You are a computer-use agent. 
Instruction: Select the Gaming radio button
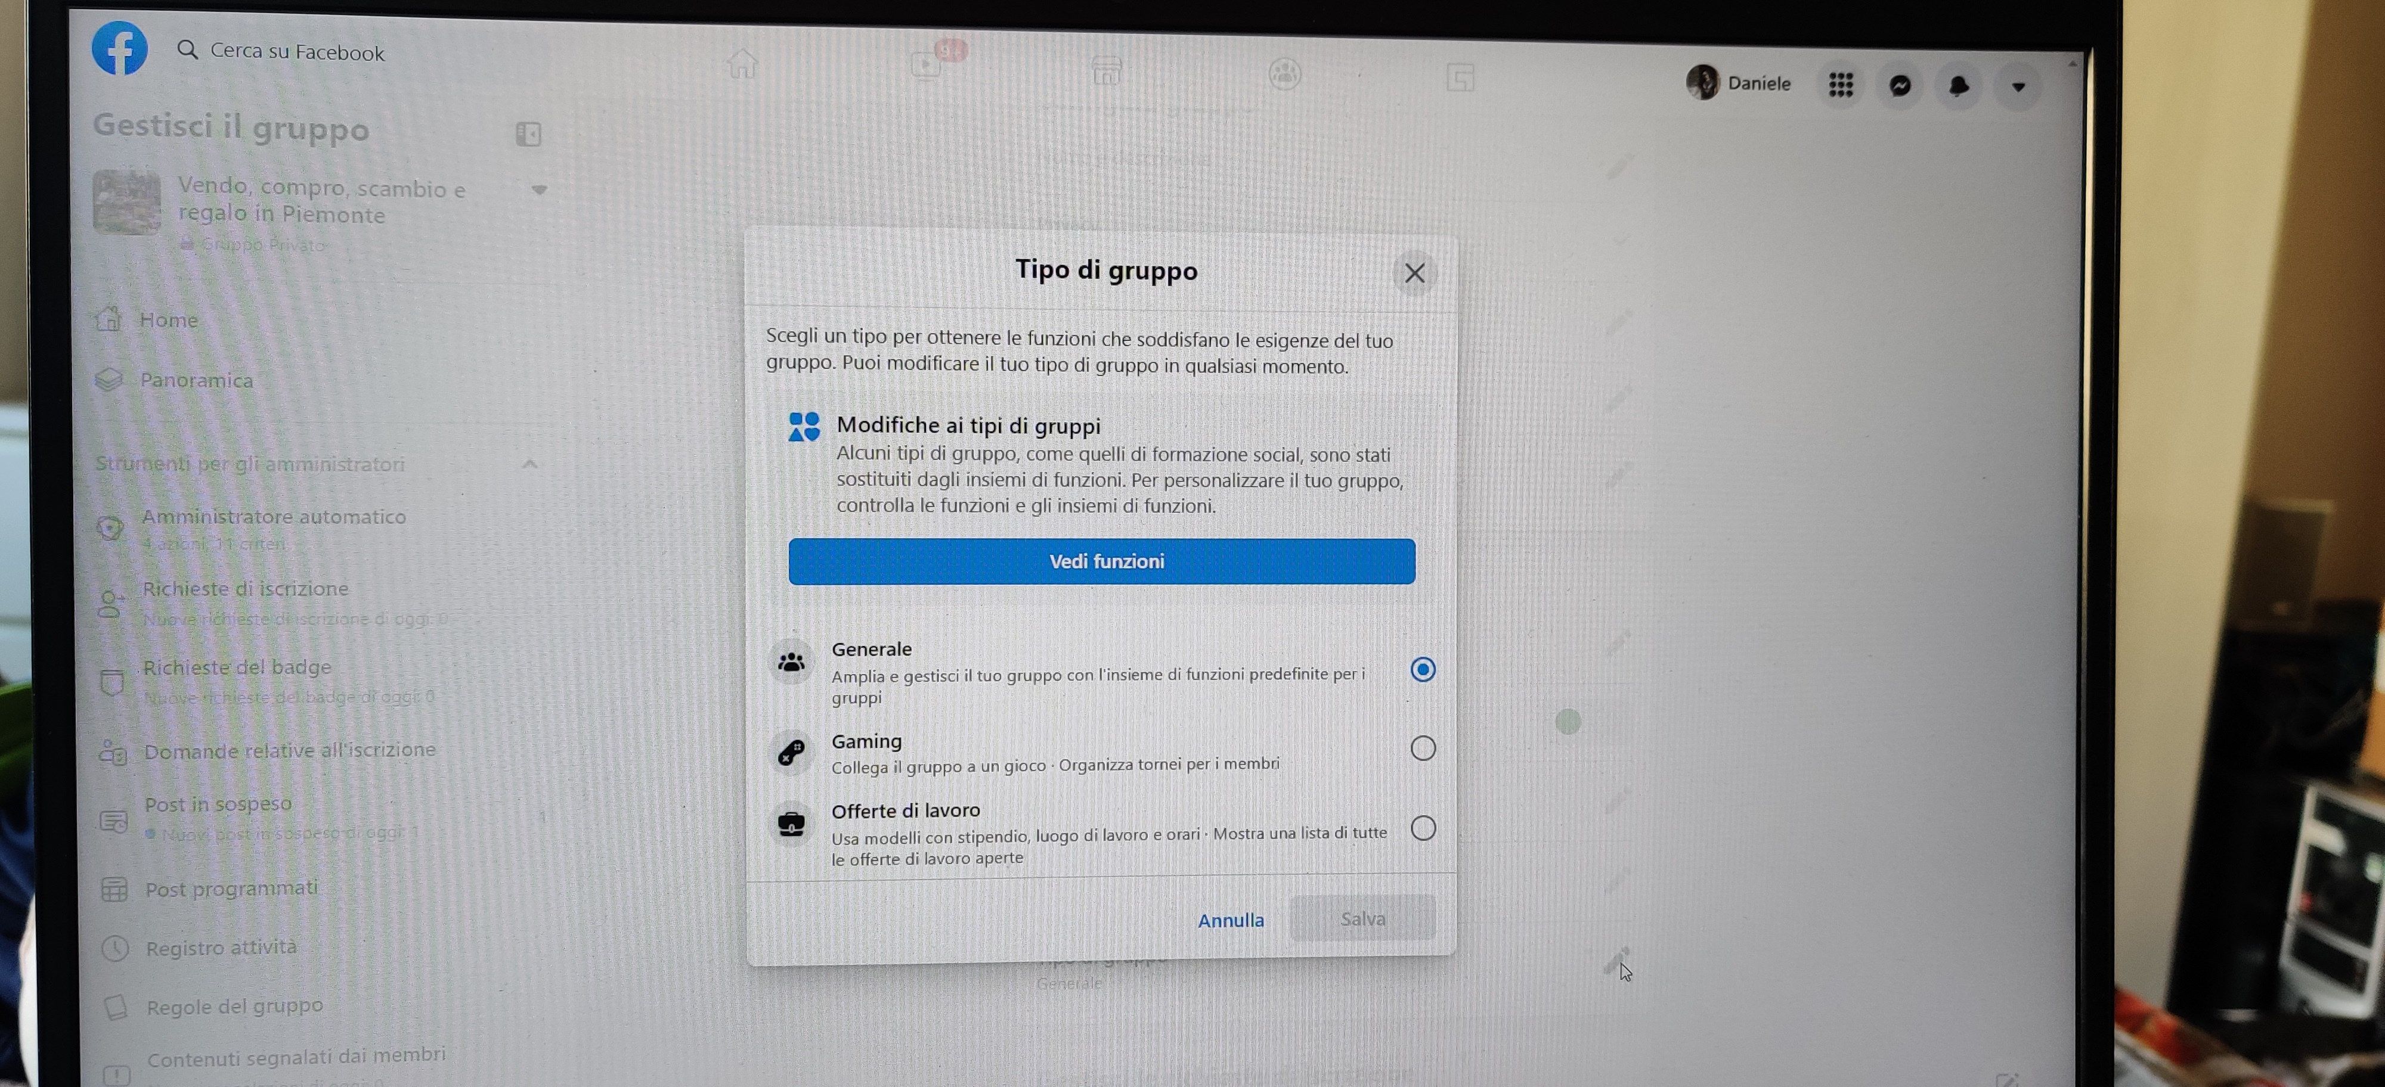(1423, 747)
